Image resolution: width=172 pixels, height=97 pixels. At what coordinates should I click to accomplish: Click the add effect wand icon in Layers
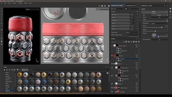(124, 42)
